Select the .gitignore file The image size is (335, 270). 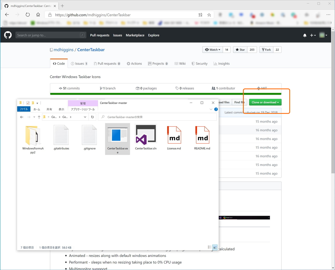point(90,138)
